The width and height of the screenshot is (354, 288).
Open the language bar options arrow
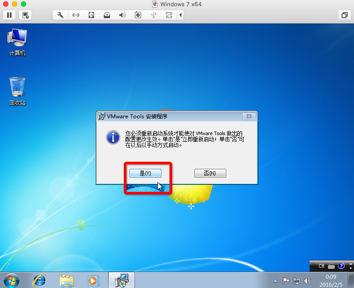coord(350,269)
